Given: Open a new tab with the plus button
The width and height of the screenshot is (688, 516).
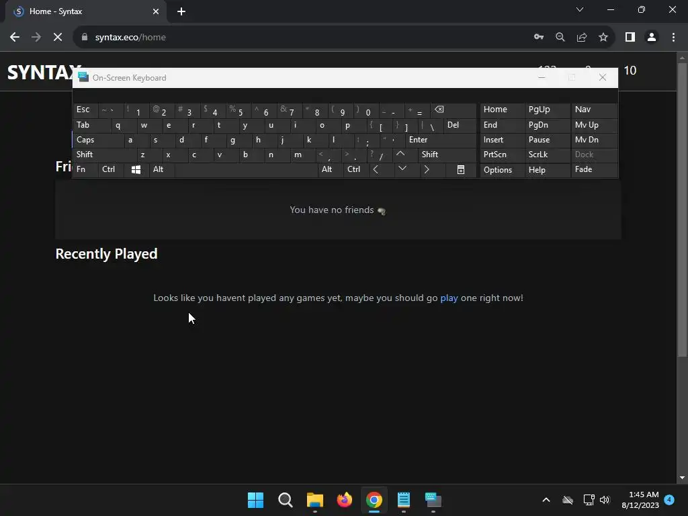Looking at the screenshot, I should pyautogui.click(x=181, y=11).
